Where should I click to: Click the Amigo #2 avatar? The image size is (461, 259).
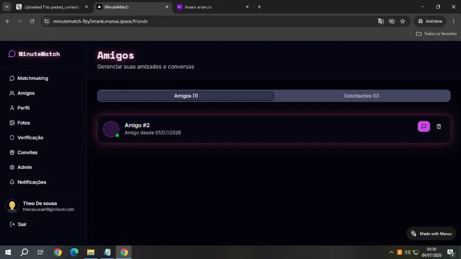pos(111,129)
